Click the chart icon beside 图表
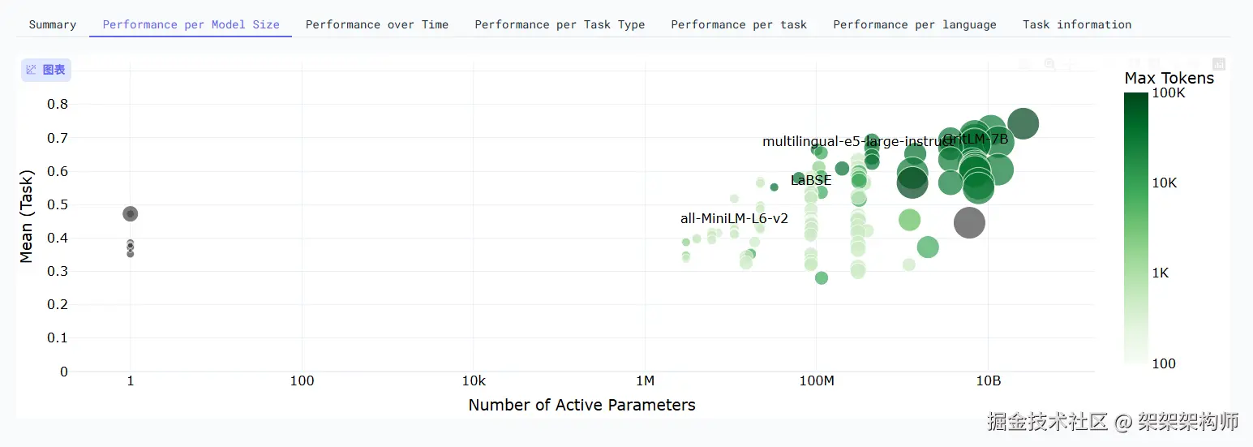1253x447 pixels. [x=32, y=70]
